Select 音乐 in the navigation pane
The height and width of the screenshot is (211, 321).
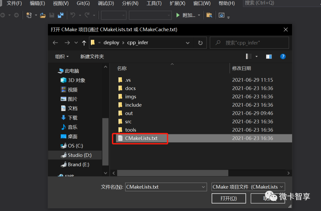[69, 127]
